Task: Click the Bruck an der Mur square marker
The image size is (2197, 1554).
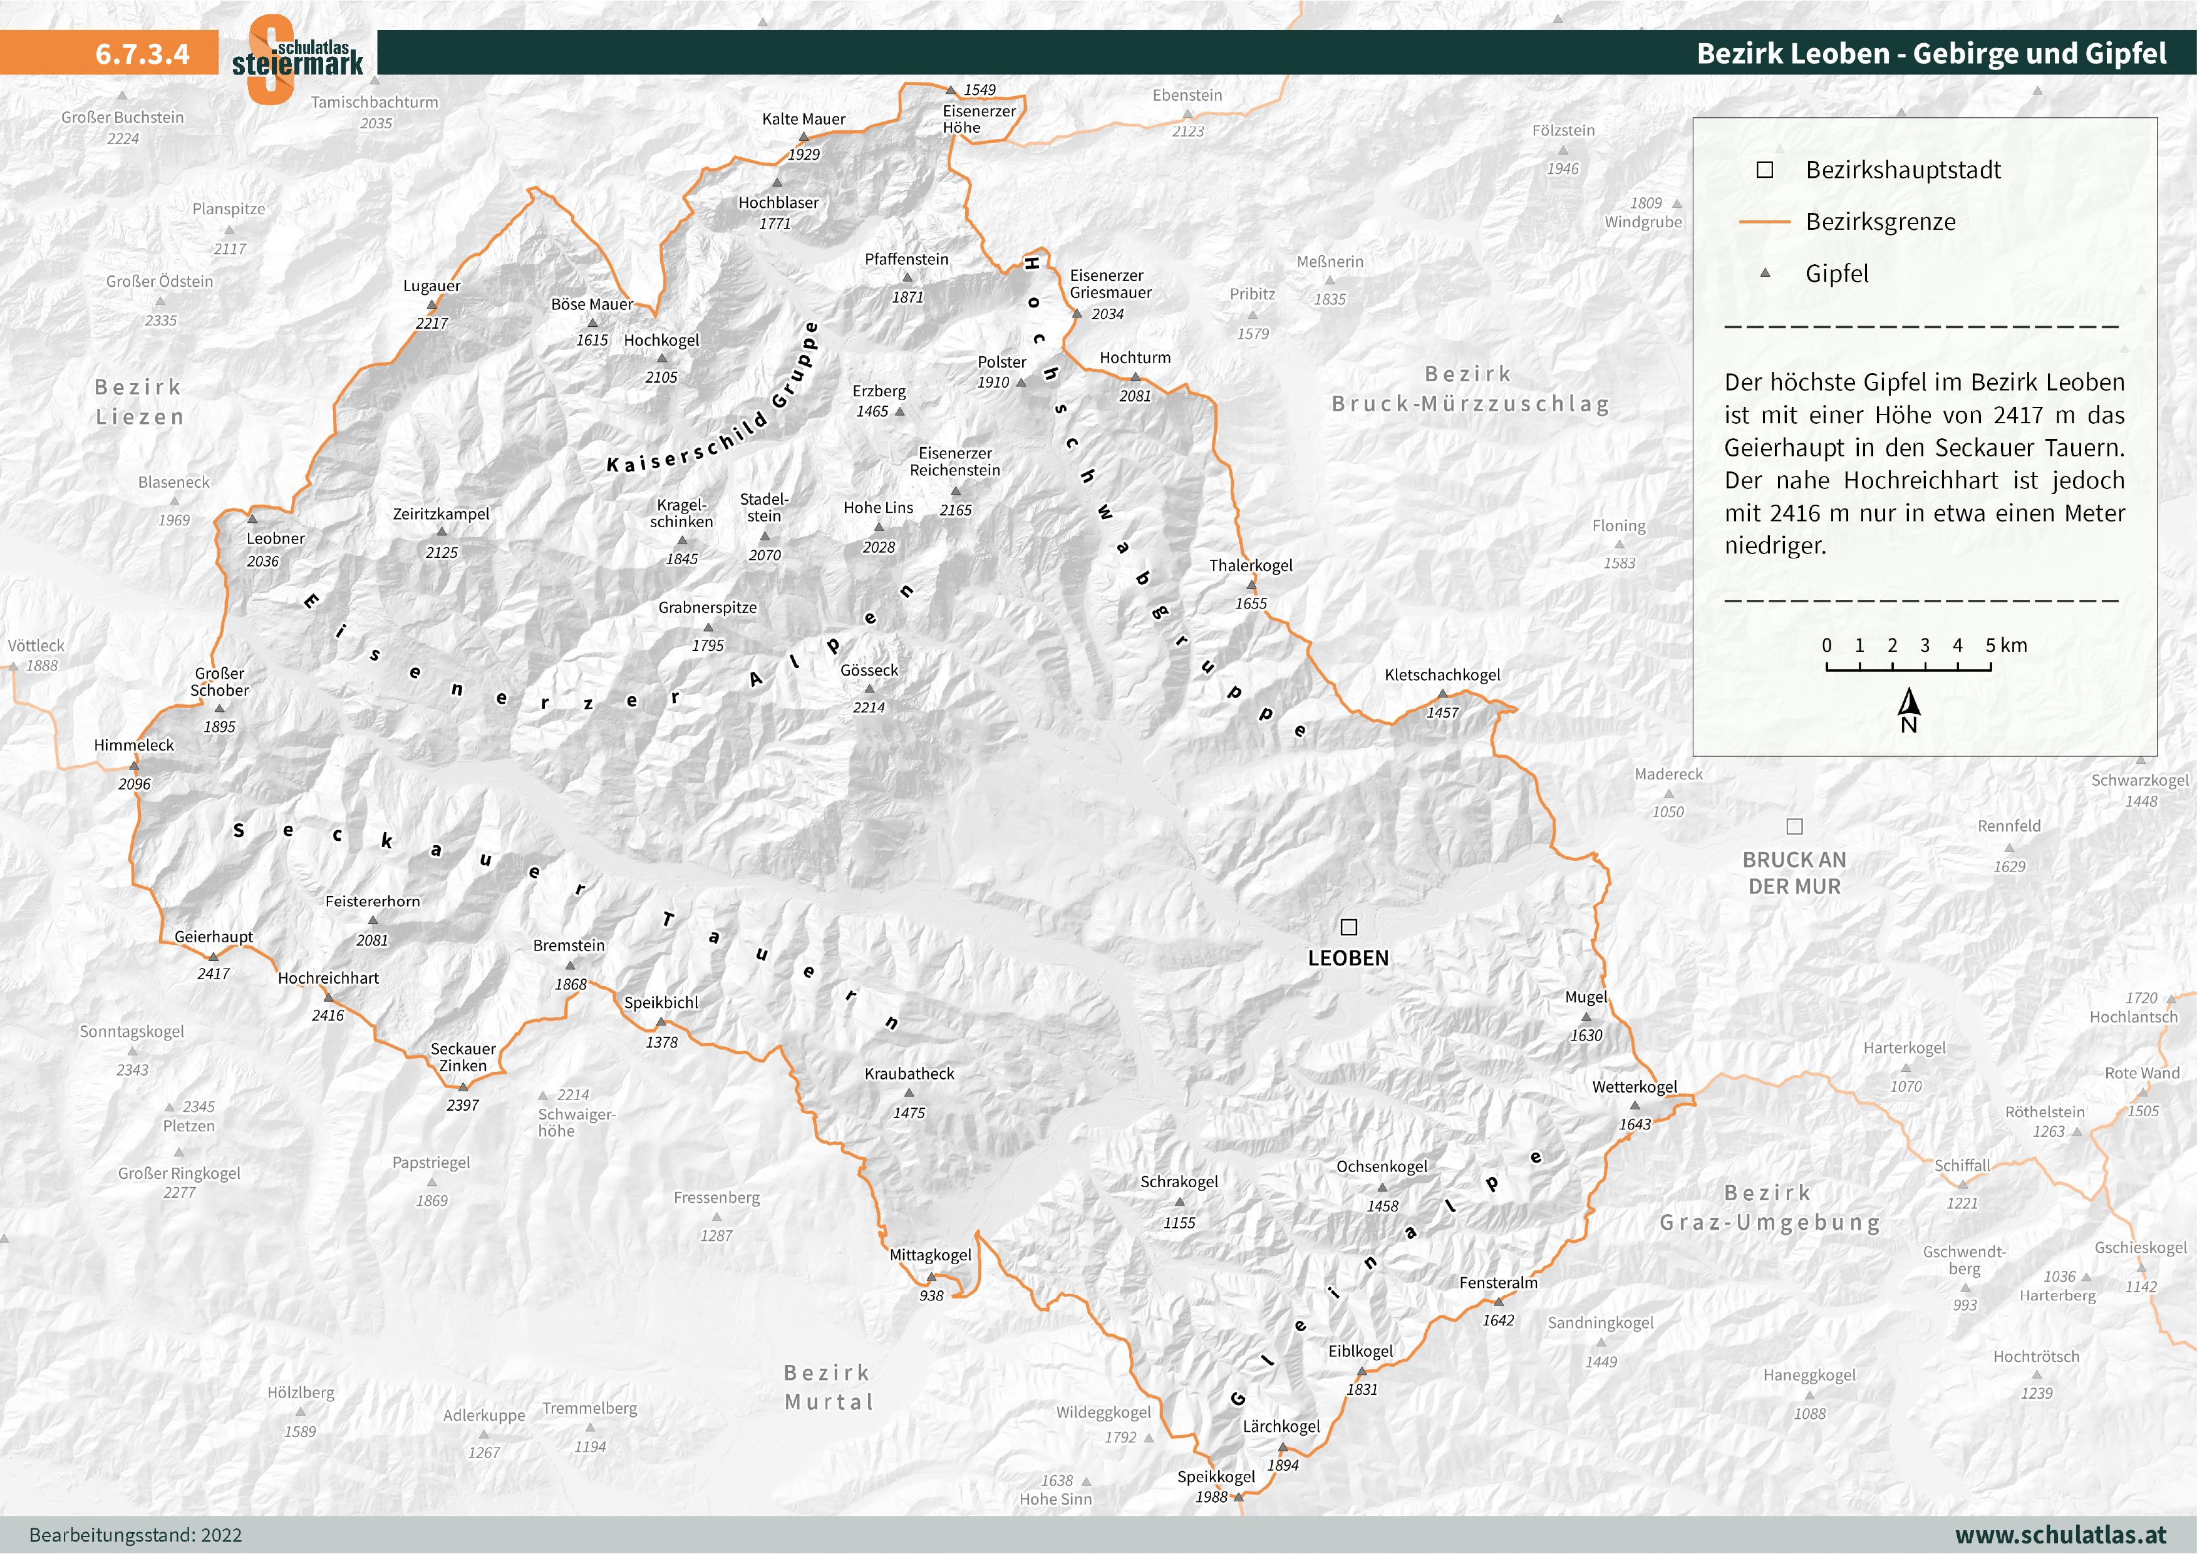Action: (1794, 826)
